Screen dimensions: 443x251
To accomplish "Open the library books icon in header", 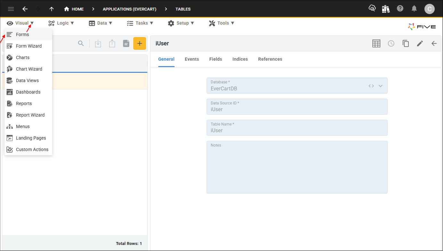I will pos(386,9).
